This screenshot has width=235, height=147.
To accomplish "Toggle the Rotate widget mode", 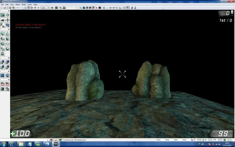I will (32, 8).
